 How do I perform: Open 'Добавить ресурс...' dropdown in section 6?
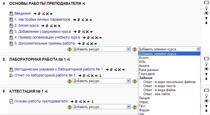click(102, 107)
